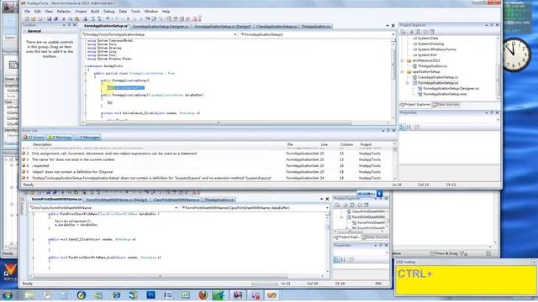The image size is (538, 302).
Task: Sort error list by Description column
Action: coord(42,145)
